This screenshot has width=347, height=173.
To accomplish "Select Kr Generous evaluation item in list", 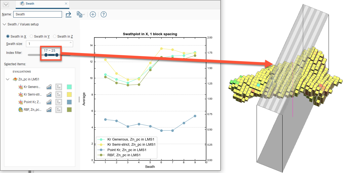I will [x=32, y=87].
